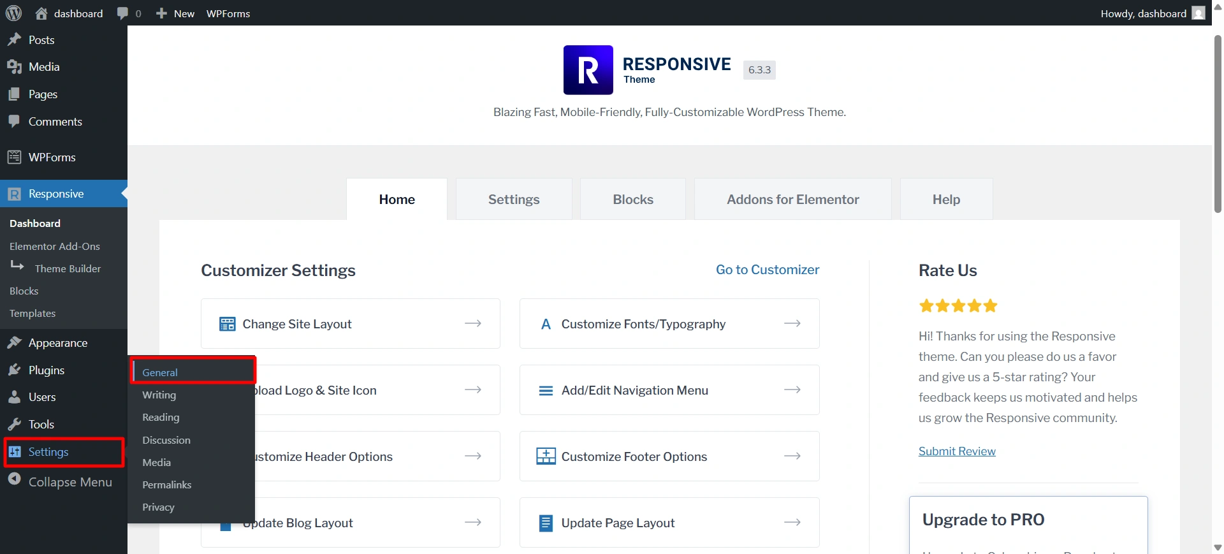Click the Change Site Layout icon
The image size is (1224, 554).
click(x=228, y=324)
